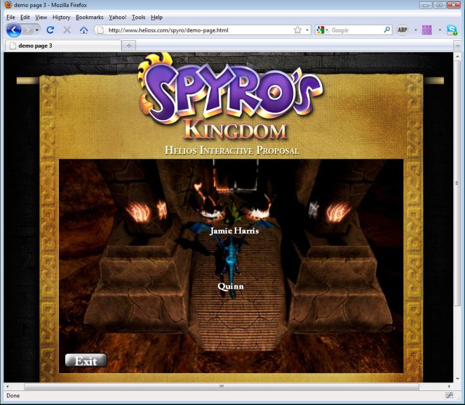Screen dimensions: 465x405
Task: Click the search magnifier icon
Action: click(387, 30)
